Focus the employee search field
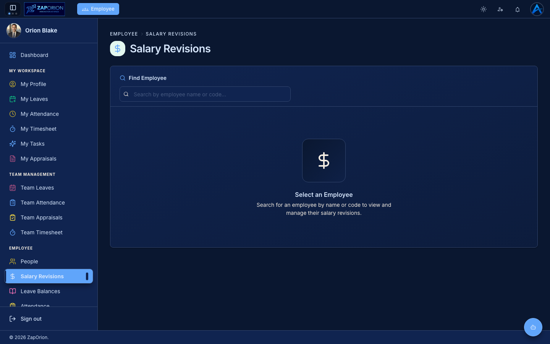Screen dimensions: 550x344 tap(205, 94)
